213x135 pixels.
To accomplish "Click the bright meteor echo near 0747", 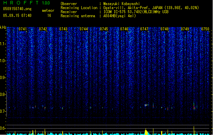I will pos(146,105).
